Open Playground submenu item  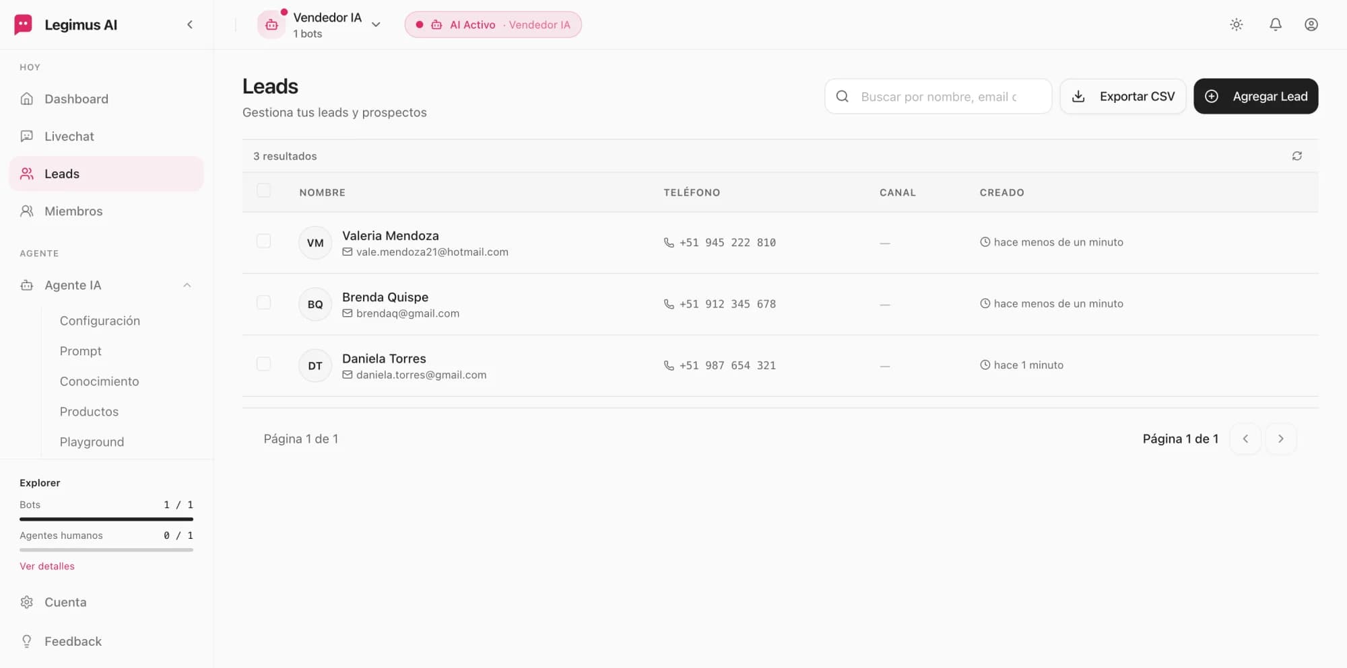coord(92,442)
